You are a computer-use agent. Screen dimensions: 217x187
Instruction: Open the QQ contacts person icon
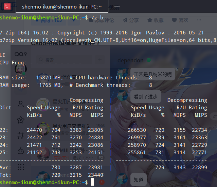(x=21, y=104)
